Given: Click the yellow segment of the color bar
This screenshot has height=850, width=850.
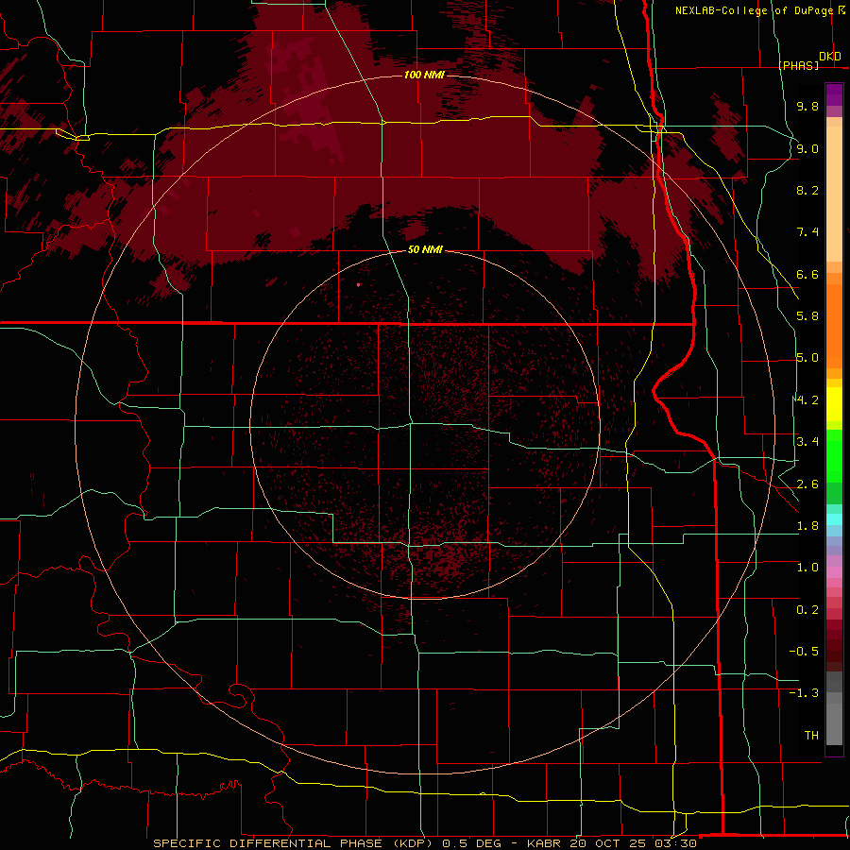Looking at the screenshot, I should tap(834, 404).
